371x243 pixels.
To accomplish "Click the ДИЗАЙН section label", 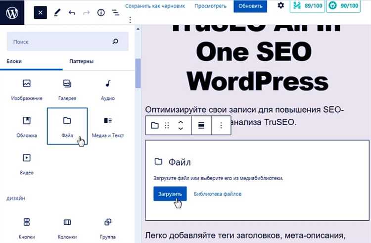I will pos(16,198).
